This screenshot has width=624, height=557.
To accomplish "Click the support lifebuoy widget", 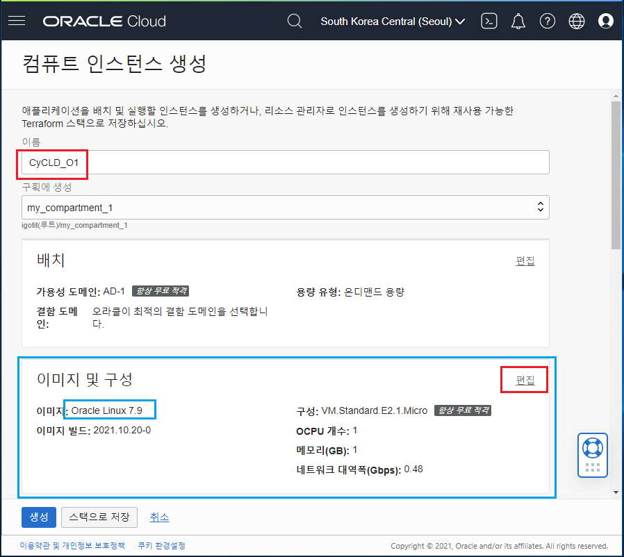I will point(592,455).
